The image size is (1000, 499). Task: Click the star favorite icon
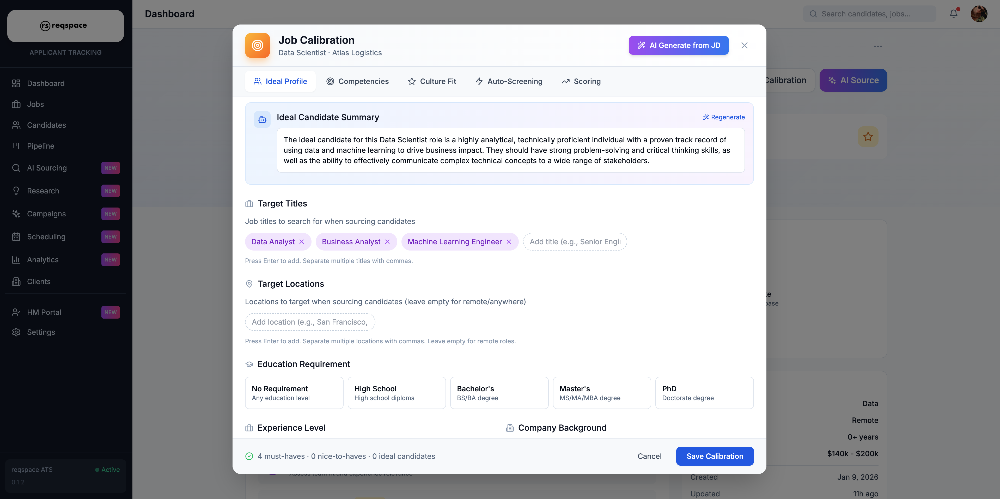pyautogui.click(x=868, y=137)
